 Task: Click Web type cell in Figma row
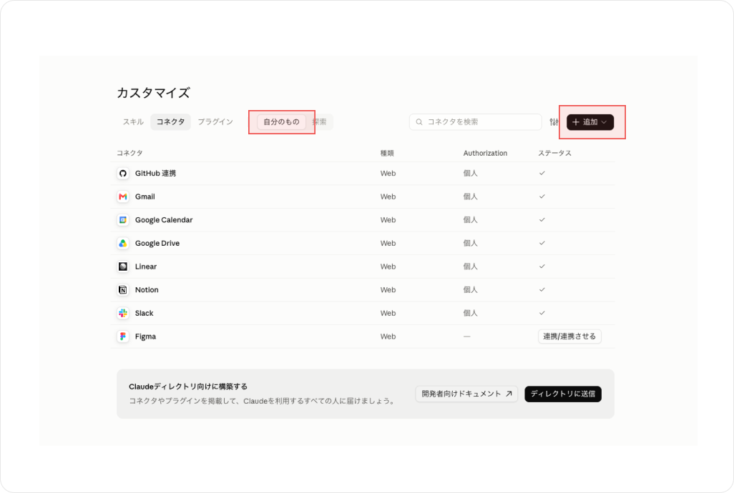[388, 337]
